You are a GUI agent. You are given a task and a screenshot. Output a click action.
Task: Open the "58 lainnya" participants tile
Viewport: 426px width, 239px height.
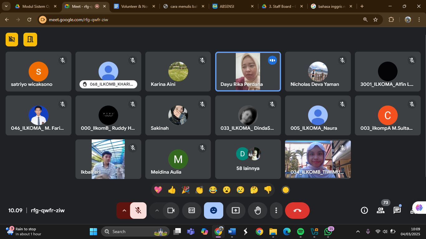[248, 159]
